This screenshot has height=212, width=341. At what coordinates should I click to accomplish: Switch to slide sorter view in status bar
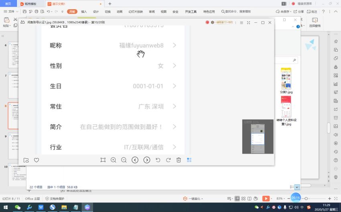coord(244,198)
